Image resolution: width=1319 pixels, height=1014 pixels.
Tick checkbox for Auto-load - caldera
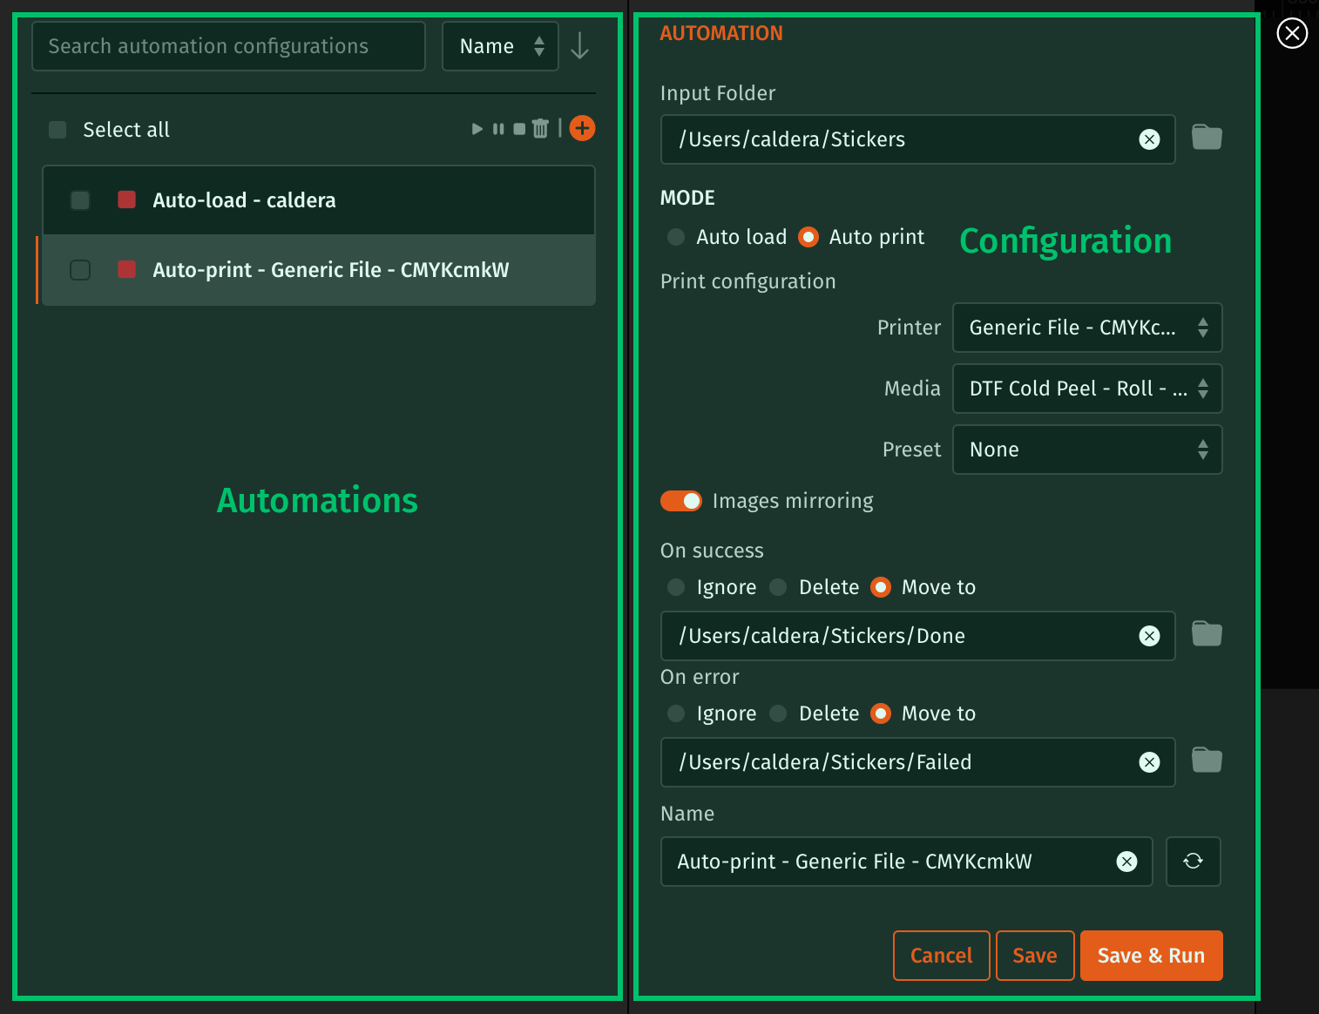(80, 200)
